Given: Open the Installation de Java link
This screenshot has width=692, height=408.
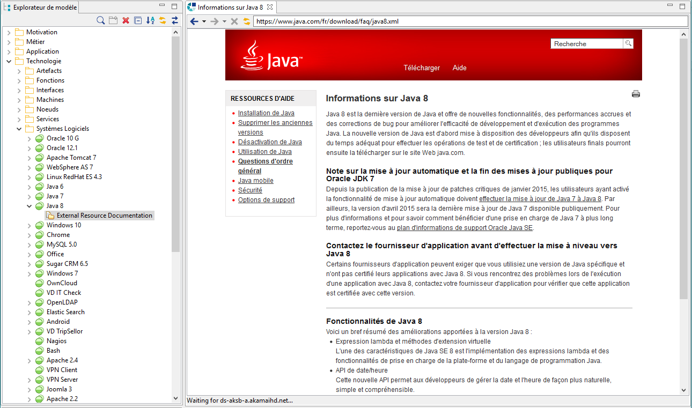Looking at the screenshot, I should 266,113.
